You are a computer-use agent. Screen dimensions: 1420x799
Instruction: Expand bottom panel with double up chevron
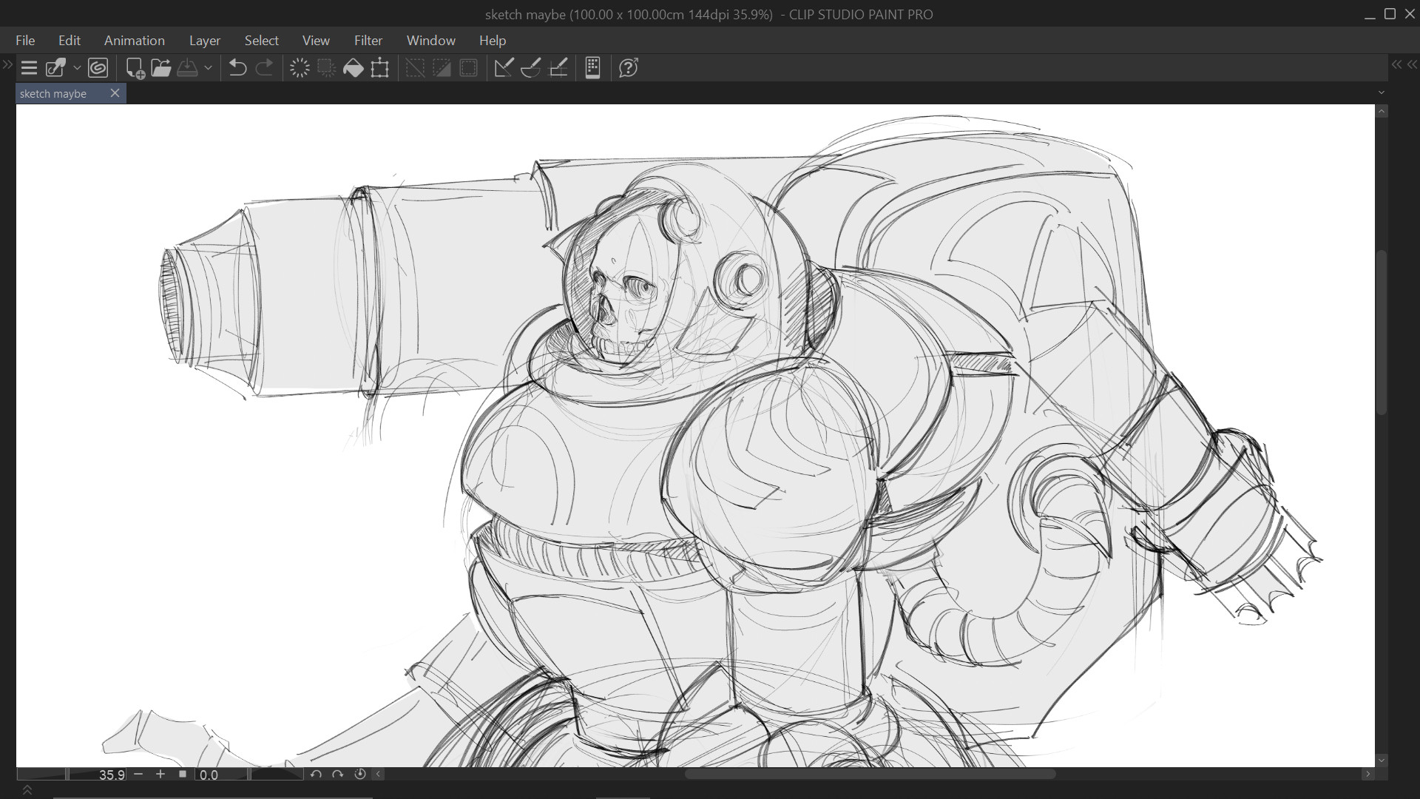click(x=27, y=791)
